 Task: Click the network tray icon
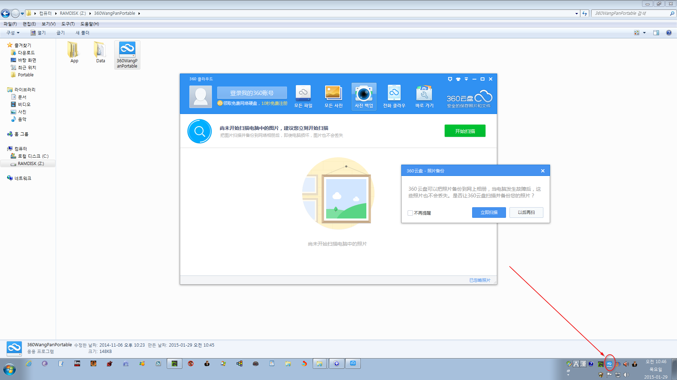[618, 375]
